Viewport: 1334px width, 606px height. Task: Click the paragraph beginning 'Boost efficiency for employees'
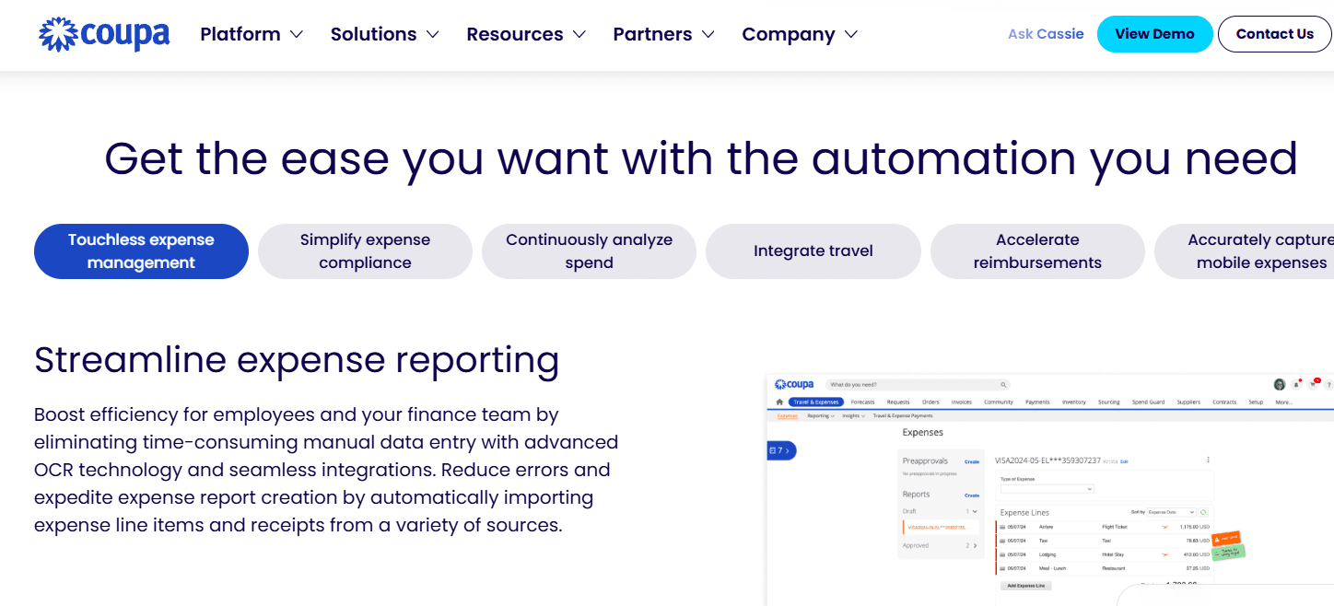pyautogui.click(x=326, y=470)
